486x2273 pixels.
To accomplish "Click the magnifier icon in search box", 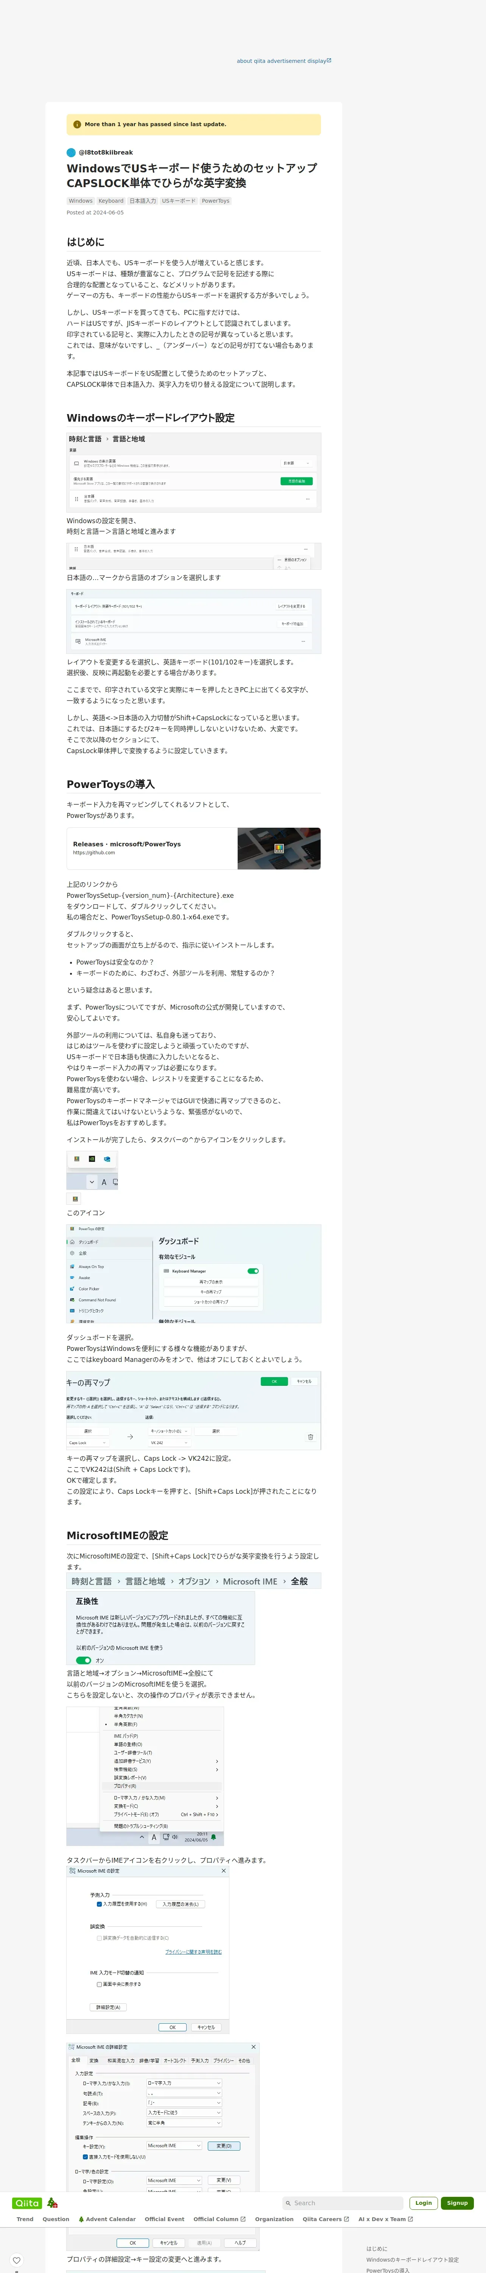I will pyautogui.click(x=288, y=2203).
